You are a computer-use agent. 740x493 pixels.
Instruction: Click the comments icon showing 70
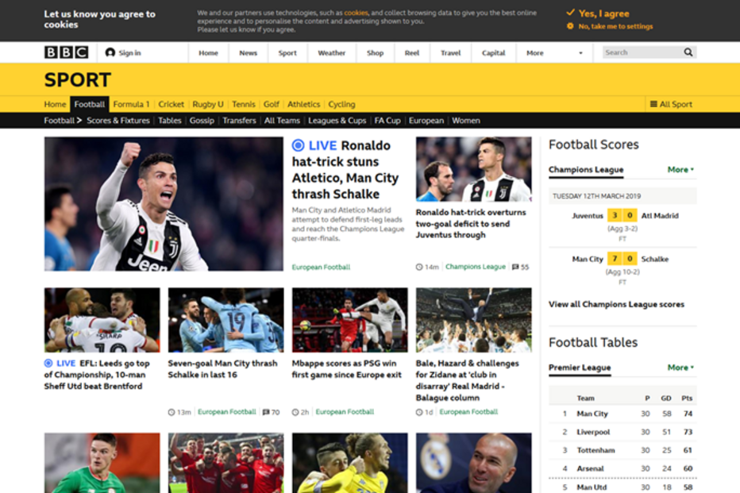266,412
